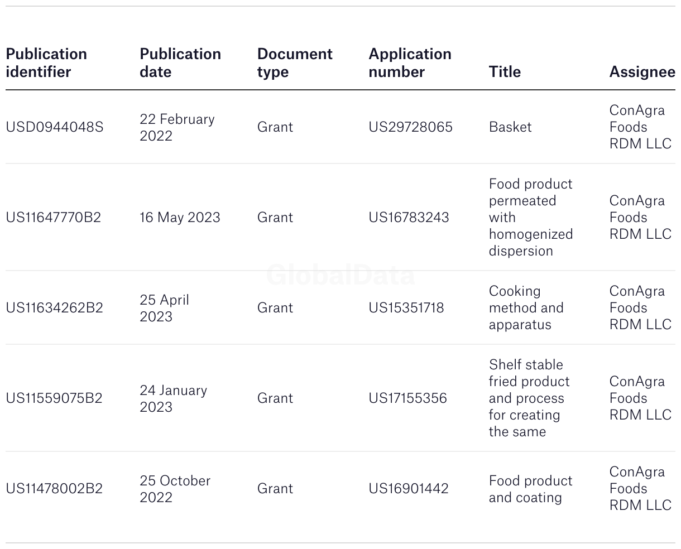
Task: Select publication identifier US11647770B2
Action: [x=54, y=218]
